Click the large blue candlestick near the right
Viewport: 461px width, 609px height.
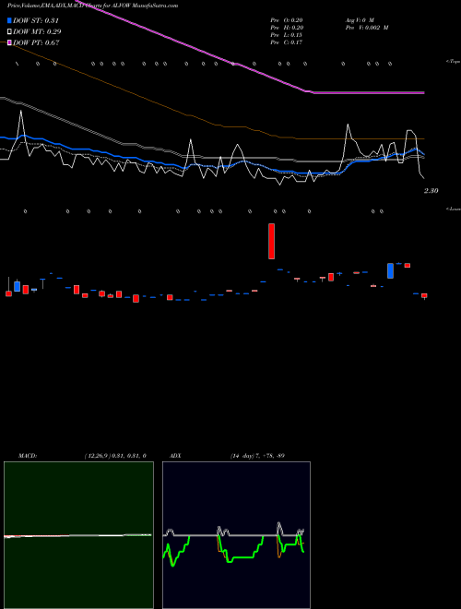(x=390, y=270)
